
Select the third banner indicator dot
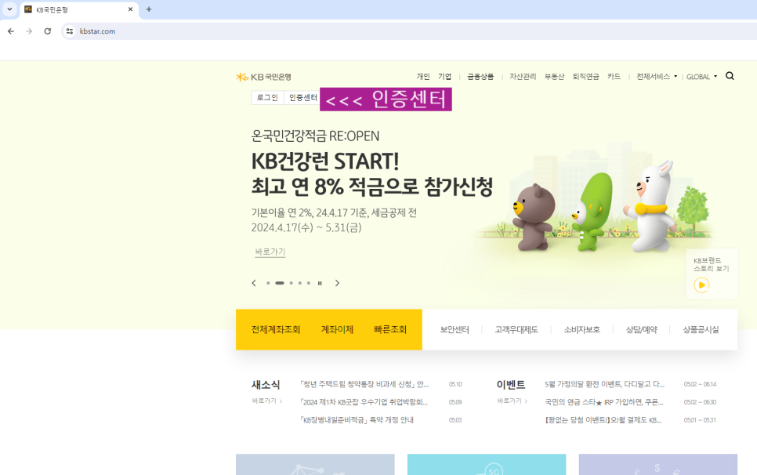coord(291,283)
